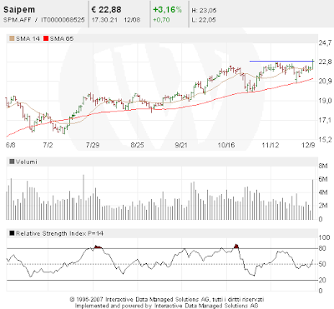Click the daily low L: 22,05
The image size is (334, 309).
pos(204,20)
